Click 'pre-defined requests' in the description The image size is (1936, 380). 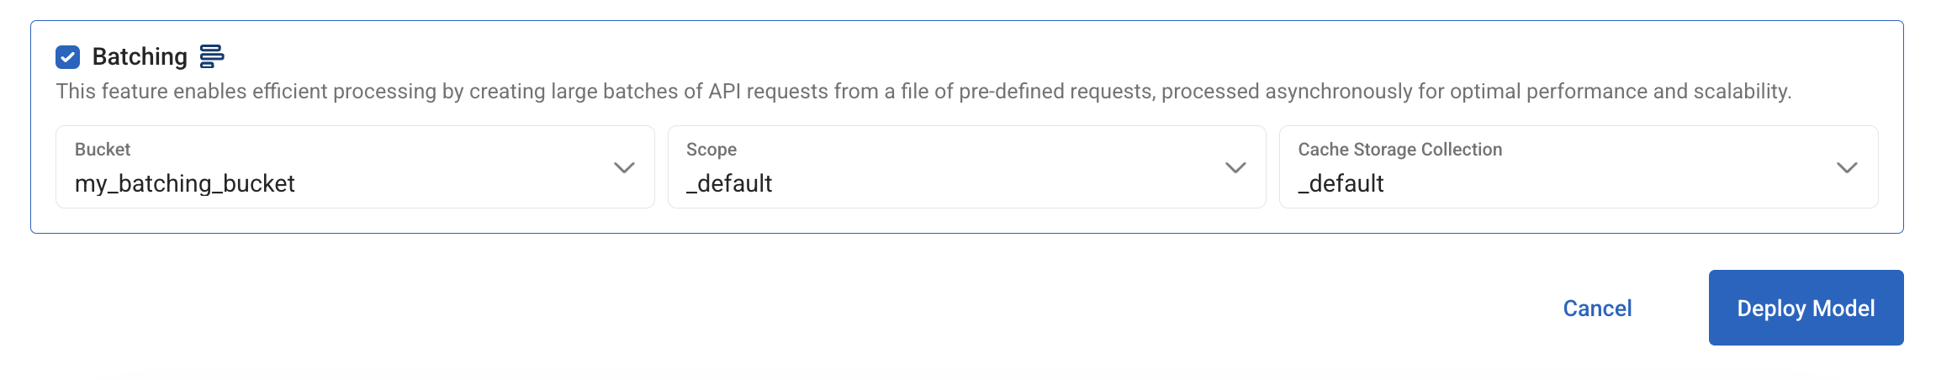1055,92
